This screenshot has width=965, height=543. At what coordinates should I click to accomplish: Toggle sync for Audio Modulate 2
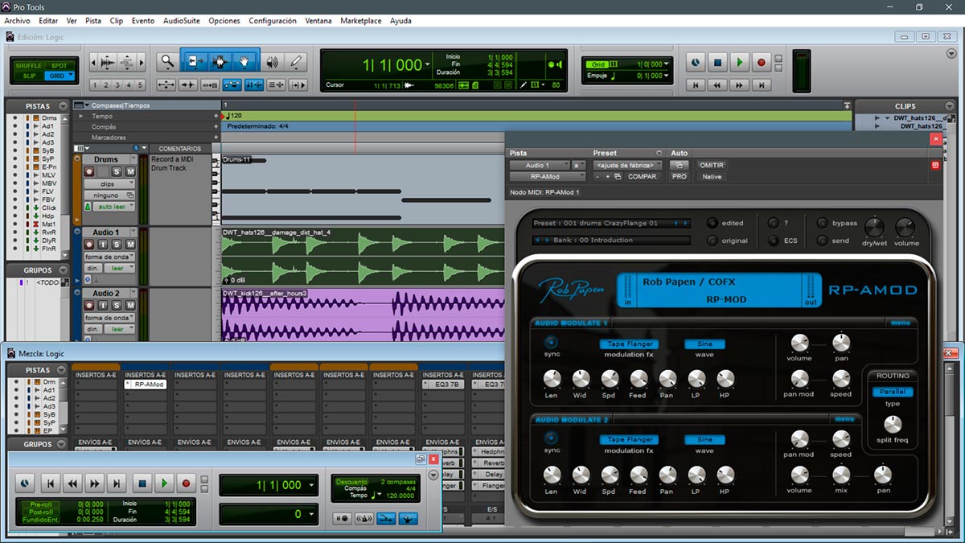pyautogui.click(x=552, y=438)
